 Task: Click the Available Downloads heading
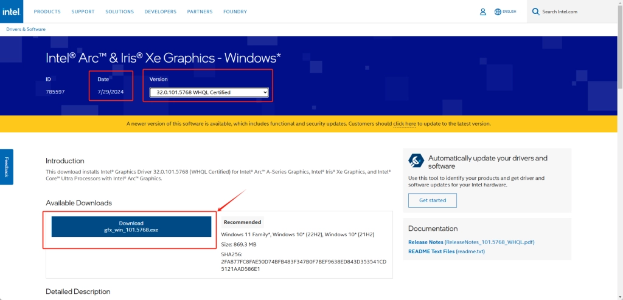[x=78, y=203]
